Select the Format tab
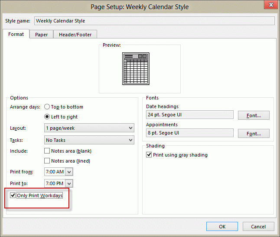The height and width of the screenshot is (237, 280). (x=16, y=35)
